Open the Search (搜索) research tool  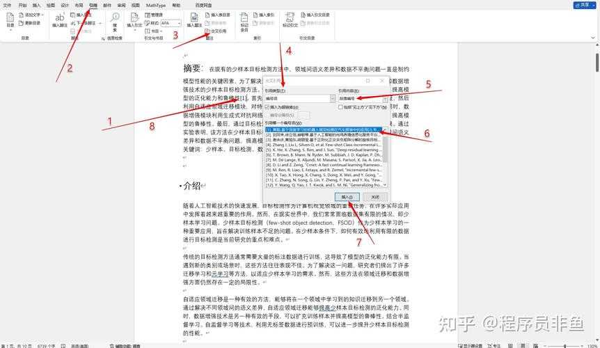[x=115, y=22]
